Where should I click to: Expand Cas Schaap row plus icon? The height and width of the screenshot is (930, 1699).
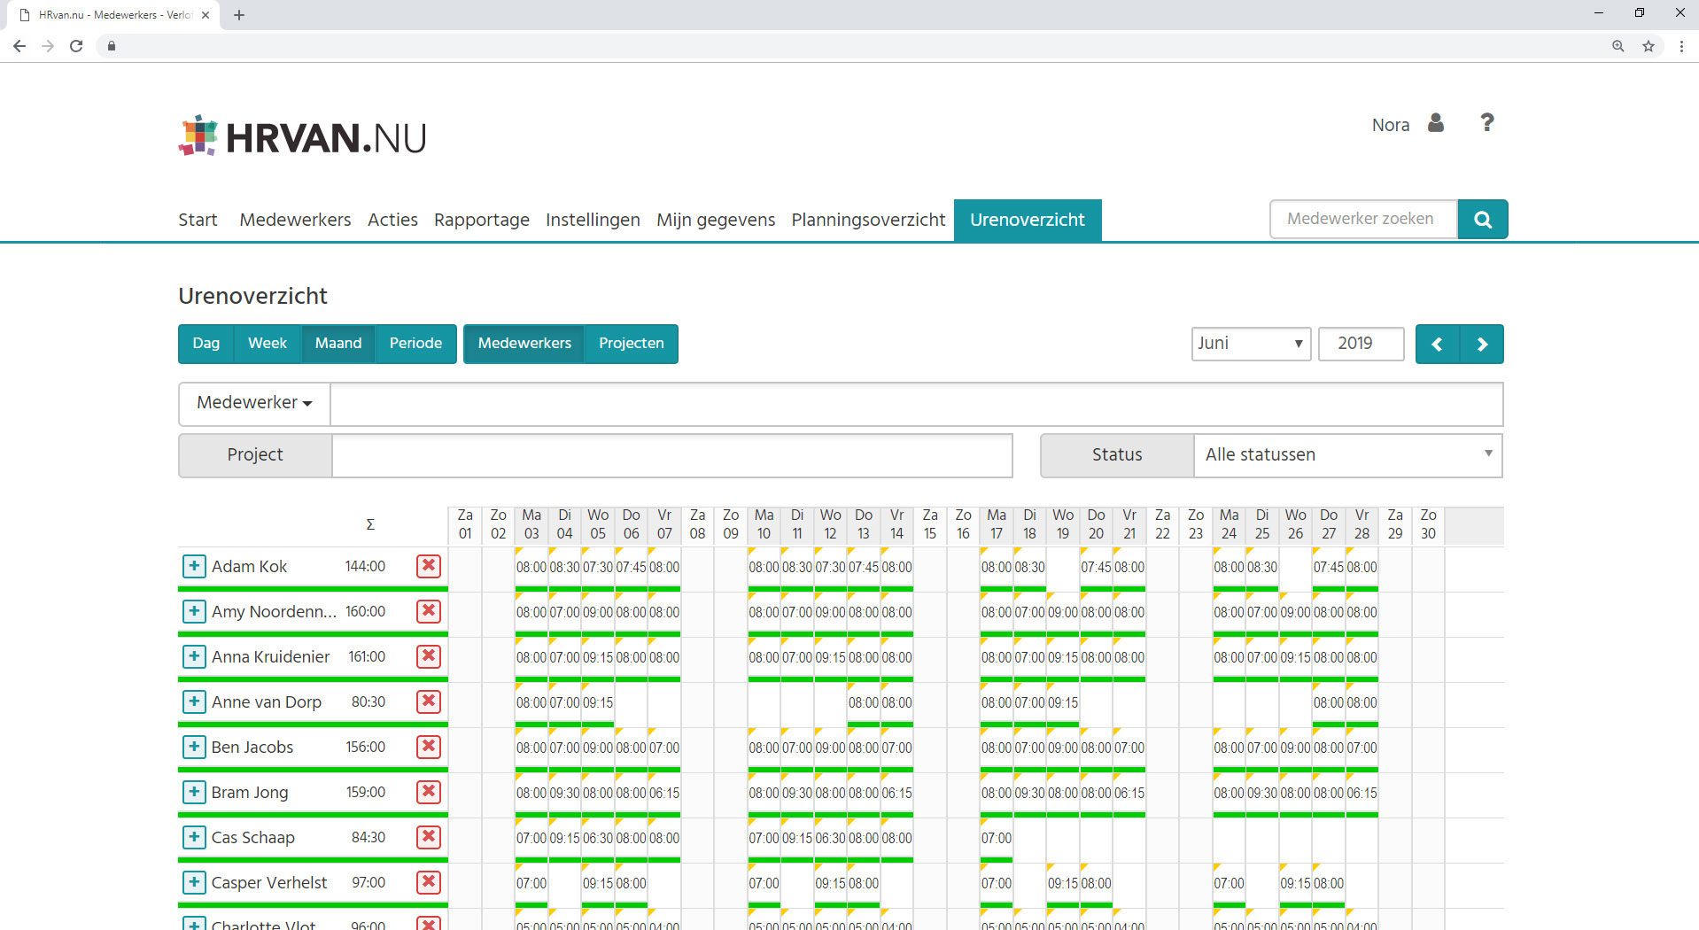pyautogui.click(x=194, y=837)
